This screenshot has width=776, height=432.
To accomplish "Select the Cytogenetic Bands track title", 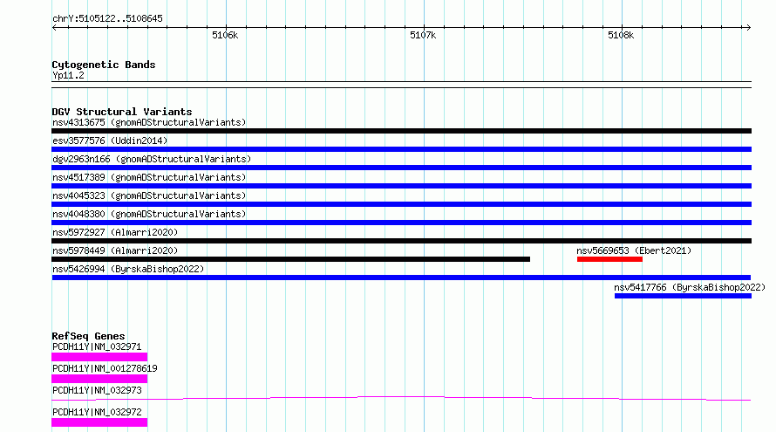I will click(104, 65).
